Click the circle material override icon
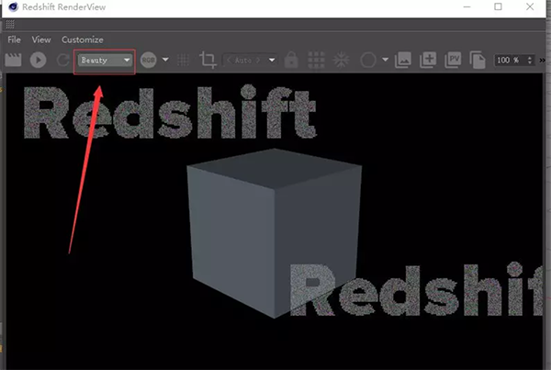Viewport: 551px width, 370px height. tap(368, 60)
